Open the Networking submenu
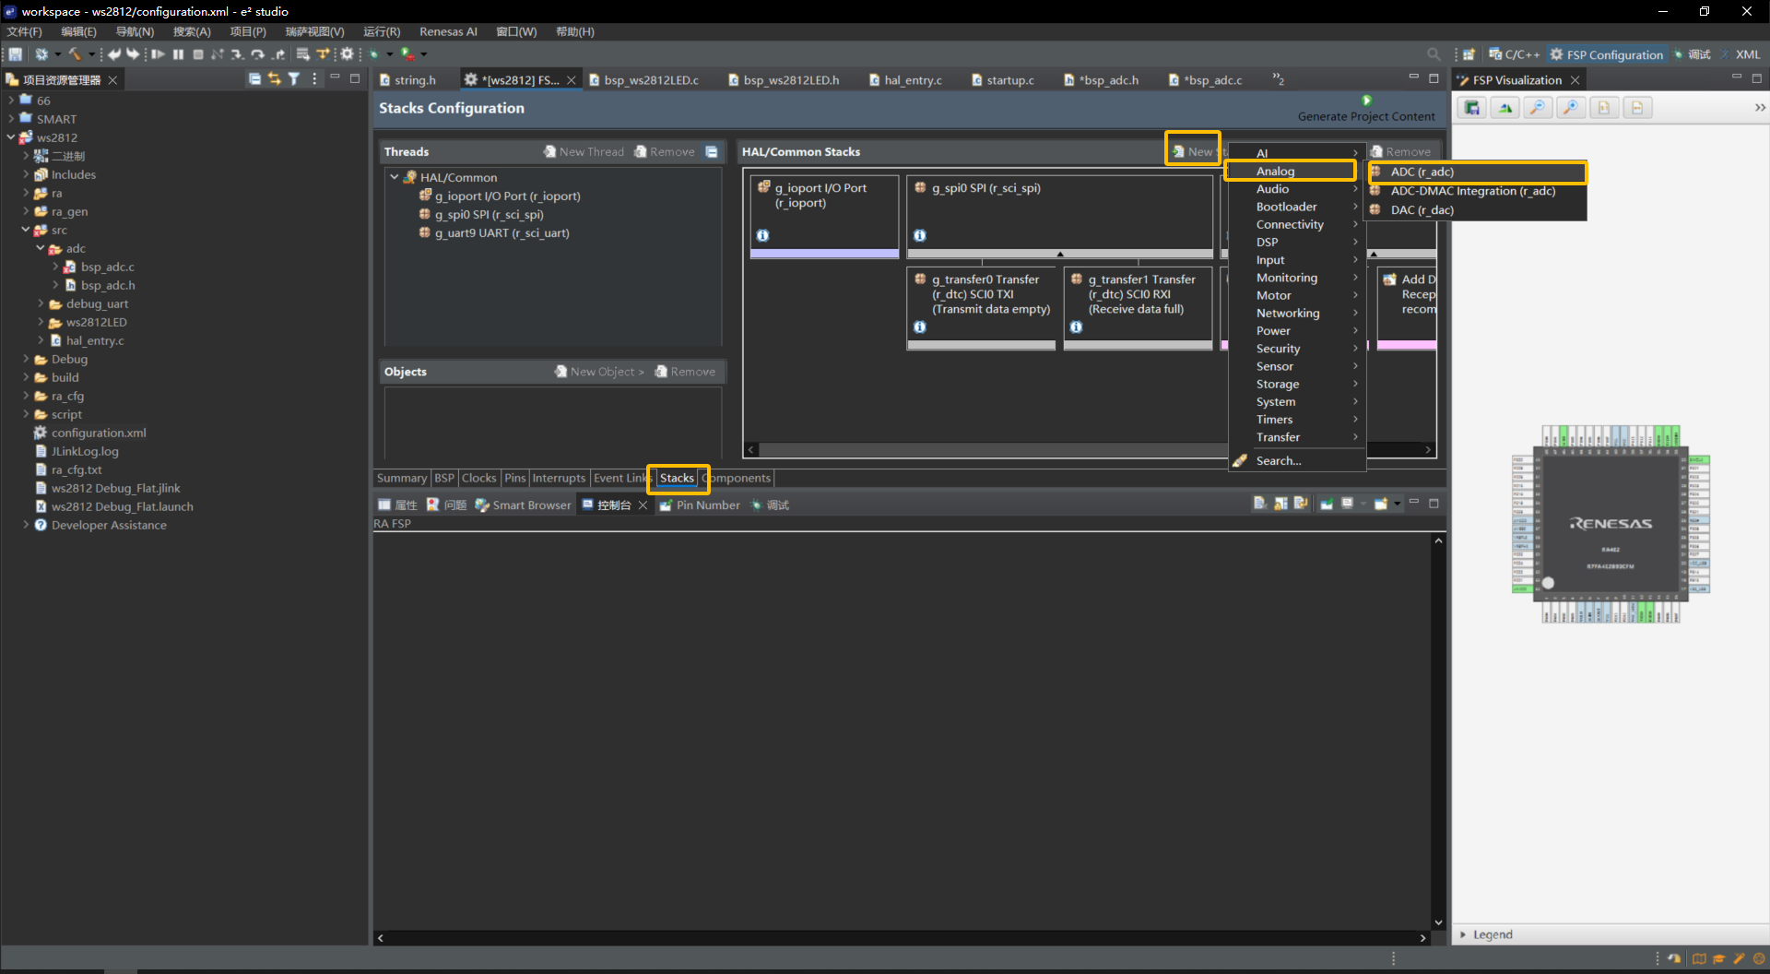1770x974 pixels. click(1297, 314)
